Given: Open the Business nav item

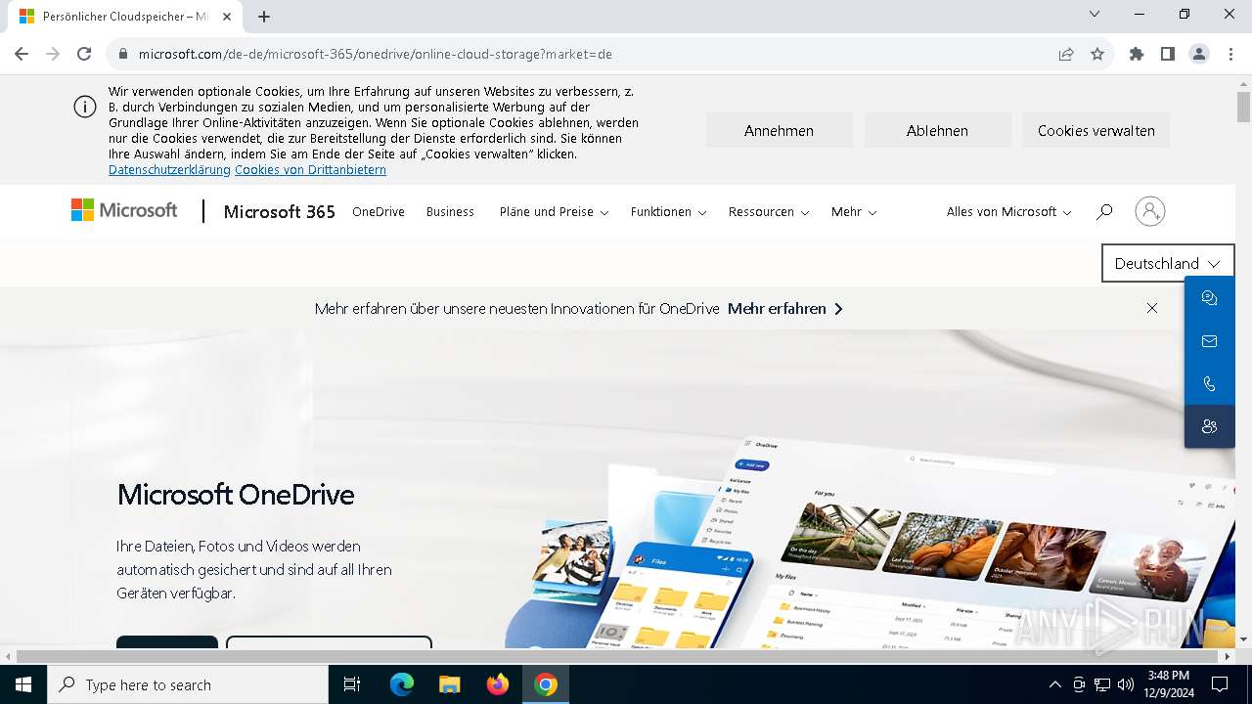Looking at the screenshot, I should tap(450, 211).
